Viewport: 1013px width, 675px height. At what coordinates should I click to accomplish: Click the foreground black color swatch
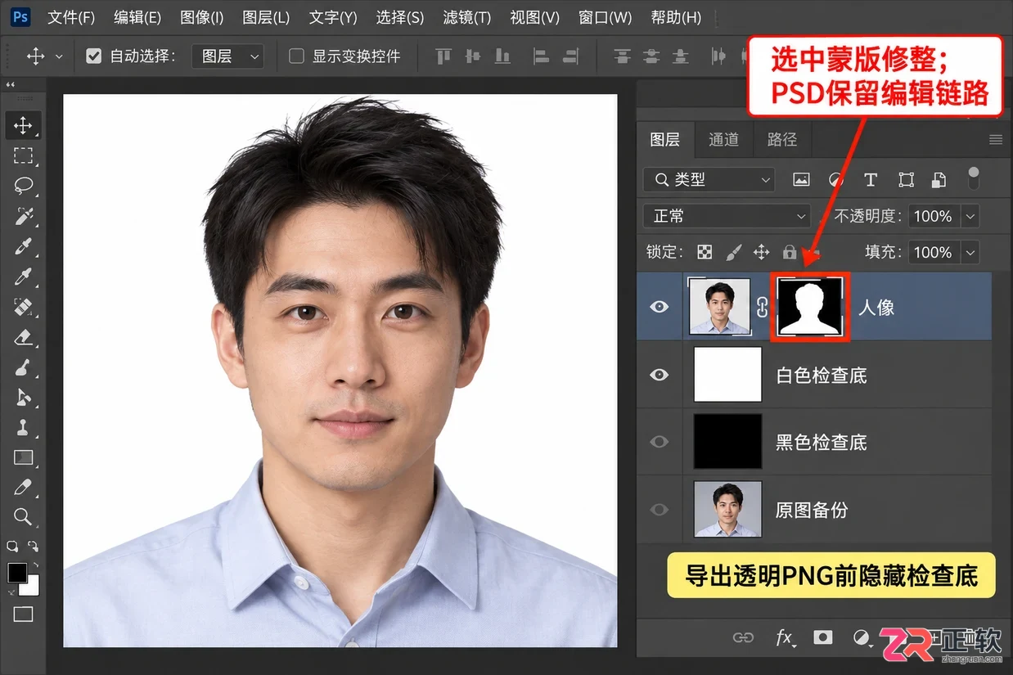(17, 572)
